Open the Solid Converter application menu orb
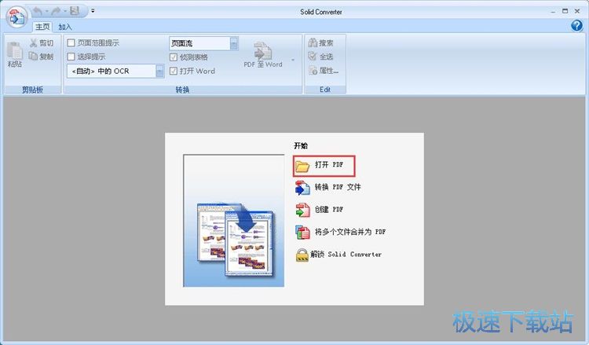 pyautogui.click(x=16, y=17)
